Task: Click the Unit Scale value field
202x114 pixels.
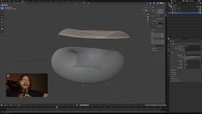Action: (x=192, y=57)
